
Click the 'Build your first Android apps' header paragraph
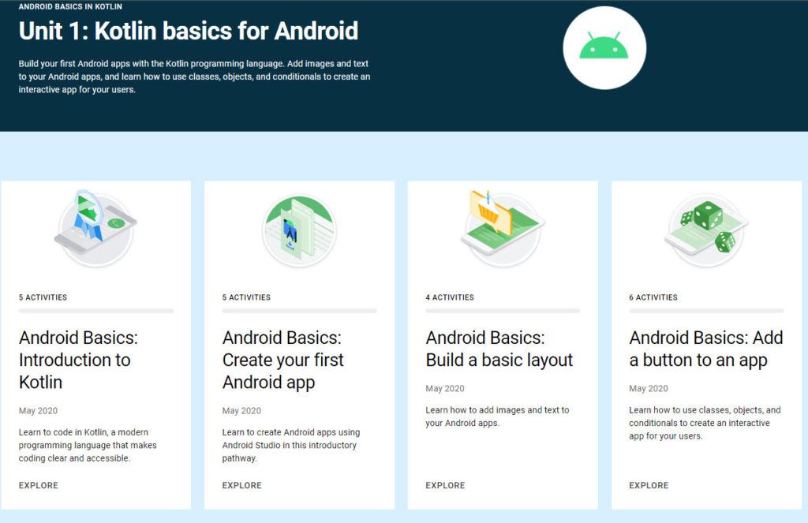pos(194,77)
